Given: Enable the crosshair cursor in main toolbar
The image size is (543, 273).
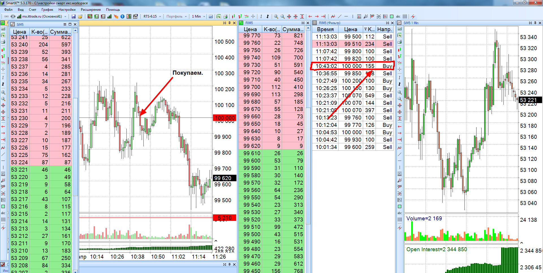Looking at the screenshot, I should [253, 16].
